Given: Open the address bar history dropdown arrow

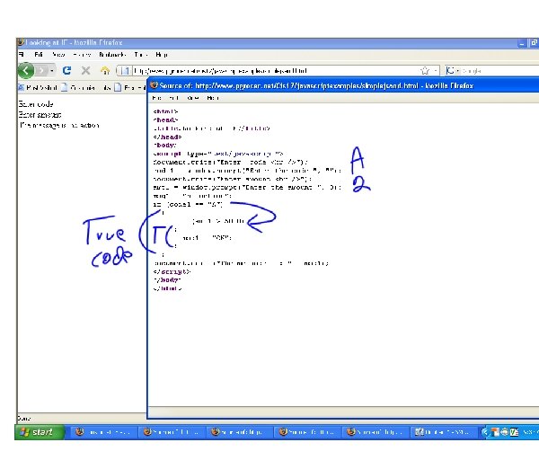Looking at the screenshot, I should (436, 71).
